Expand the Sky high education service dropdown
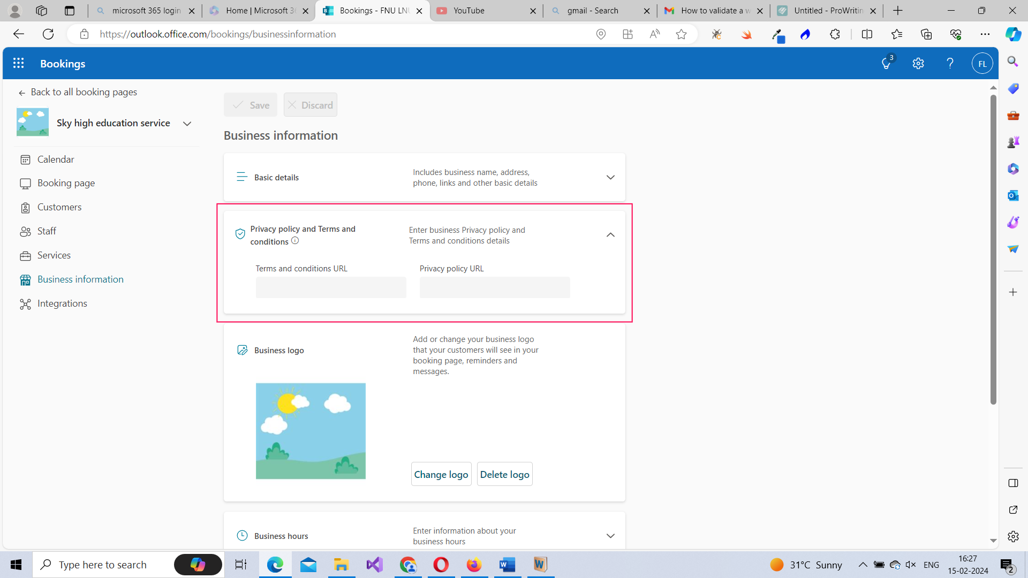 click(187, 123)
